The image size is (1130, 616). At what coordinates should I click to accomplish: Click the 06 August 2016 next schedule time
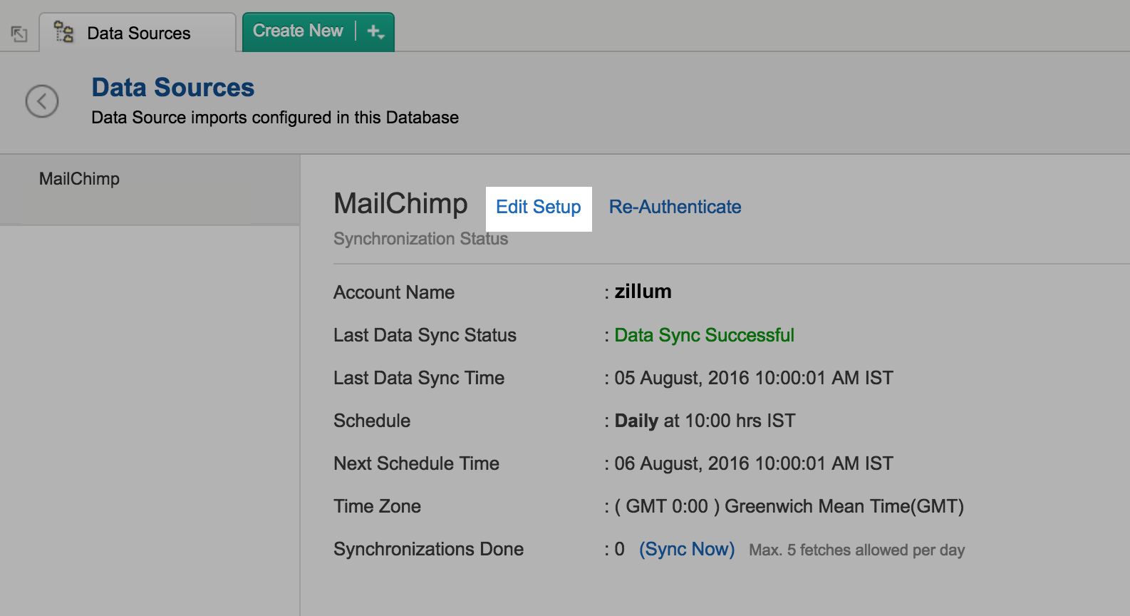point(753,463)
